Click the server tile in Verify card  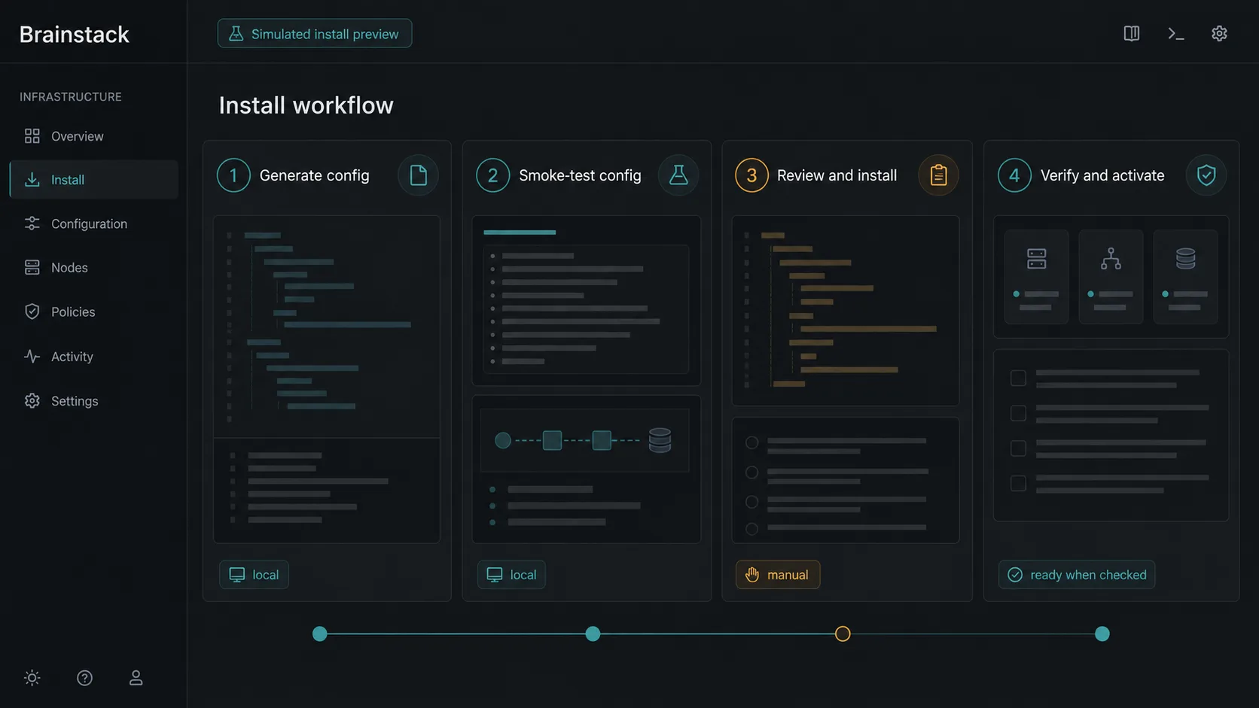tap(1037, 277)
